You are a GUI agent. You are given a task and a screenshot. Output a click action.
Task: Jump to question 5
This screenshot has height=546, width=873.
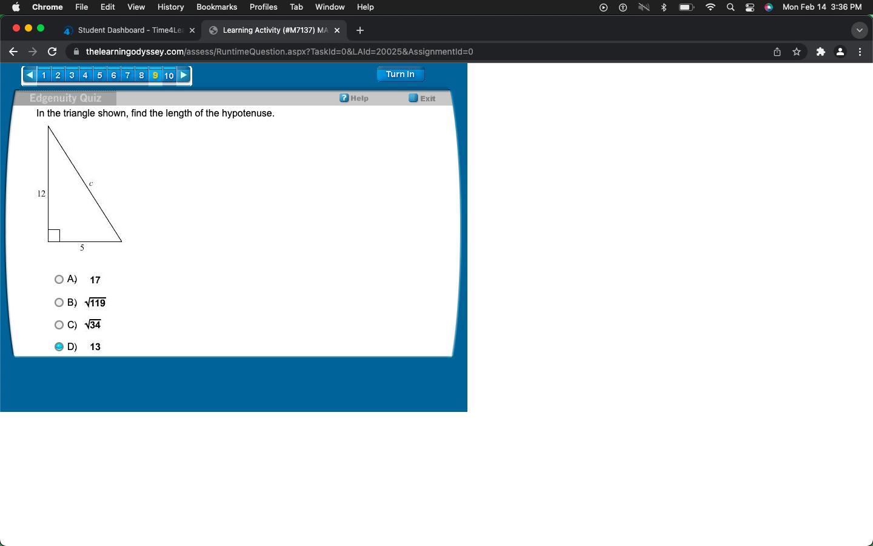coord(99,75)
